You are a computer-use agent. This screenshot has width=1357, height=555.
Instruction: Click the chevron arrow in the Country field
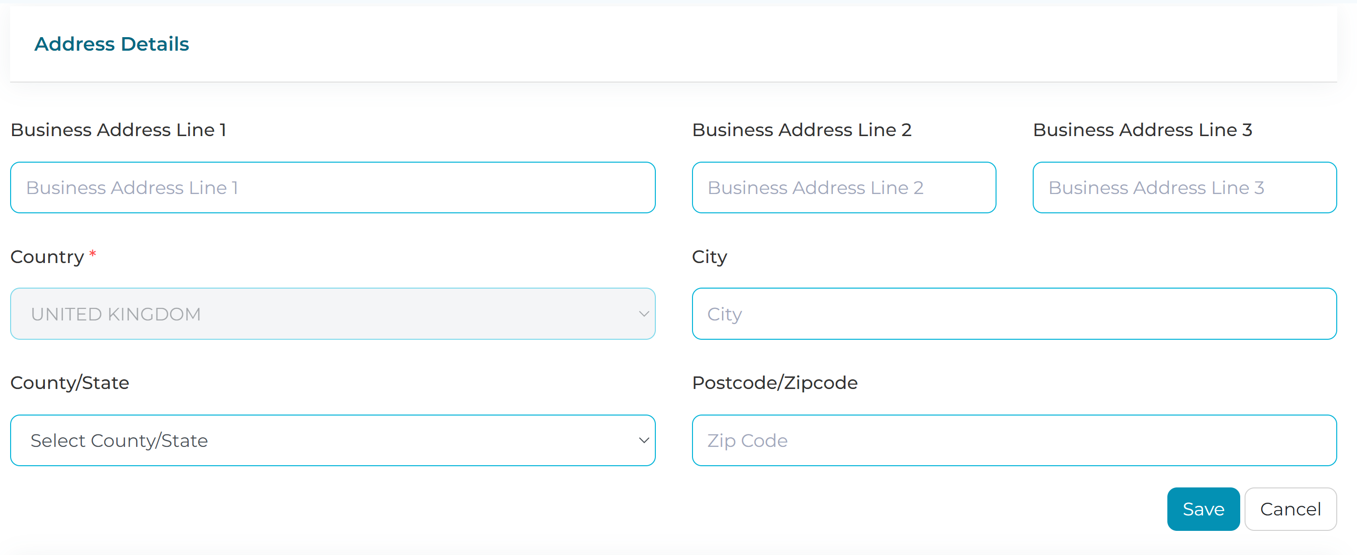click(x=643, y=314)
